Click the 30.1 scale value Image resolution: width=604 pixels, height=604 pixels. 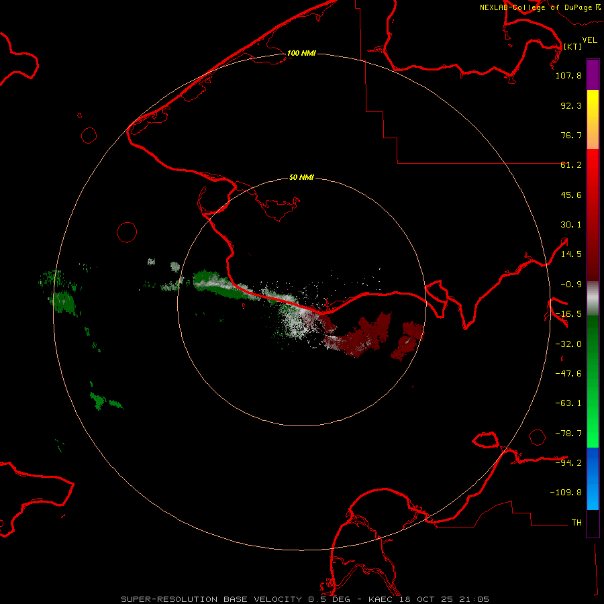[571, 225]
